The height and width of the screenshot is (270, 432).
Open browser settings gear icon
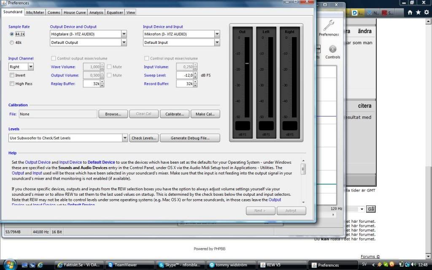coord(426,13)
